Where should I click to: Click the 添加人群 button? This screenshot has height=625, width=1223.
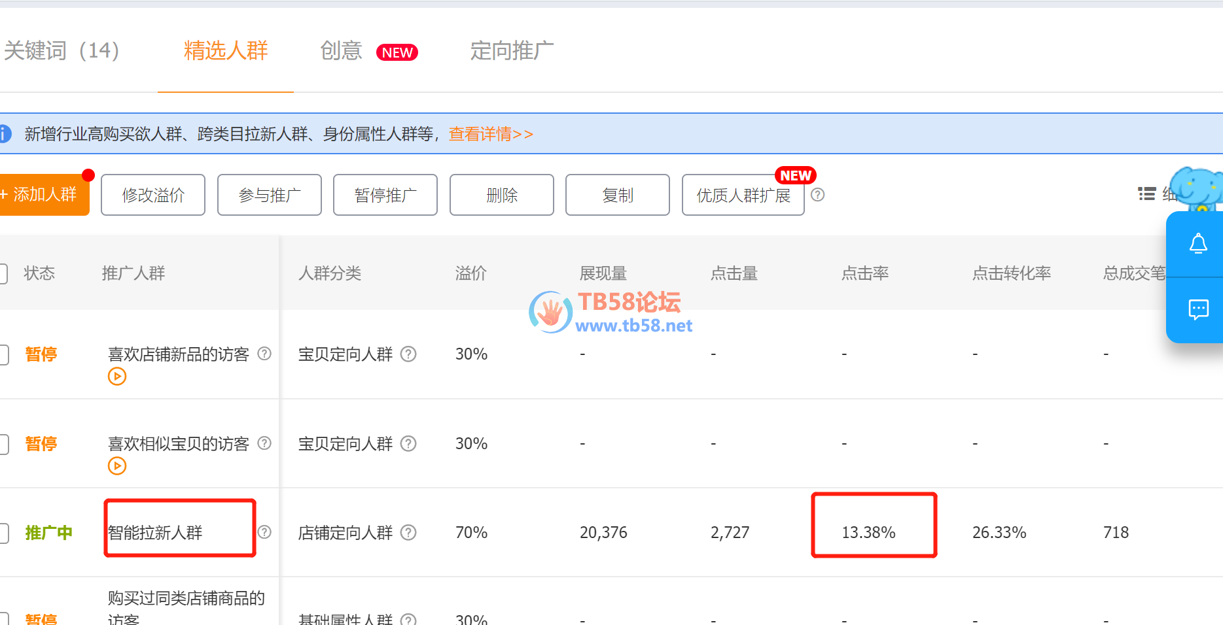(x=44, y=195)
